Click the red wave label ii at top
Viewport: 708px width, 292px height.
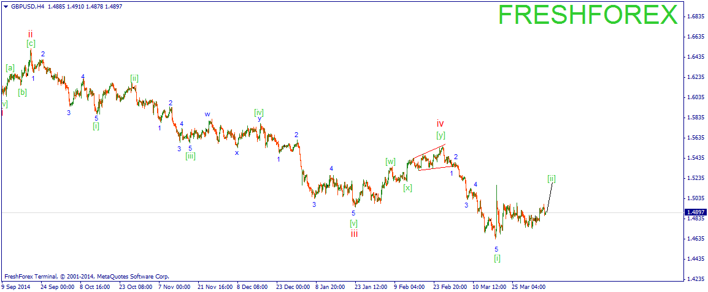pyautogui.click(x=30, y=34)
